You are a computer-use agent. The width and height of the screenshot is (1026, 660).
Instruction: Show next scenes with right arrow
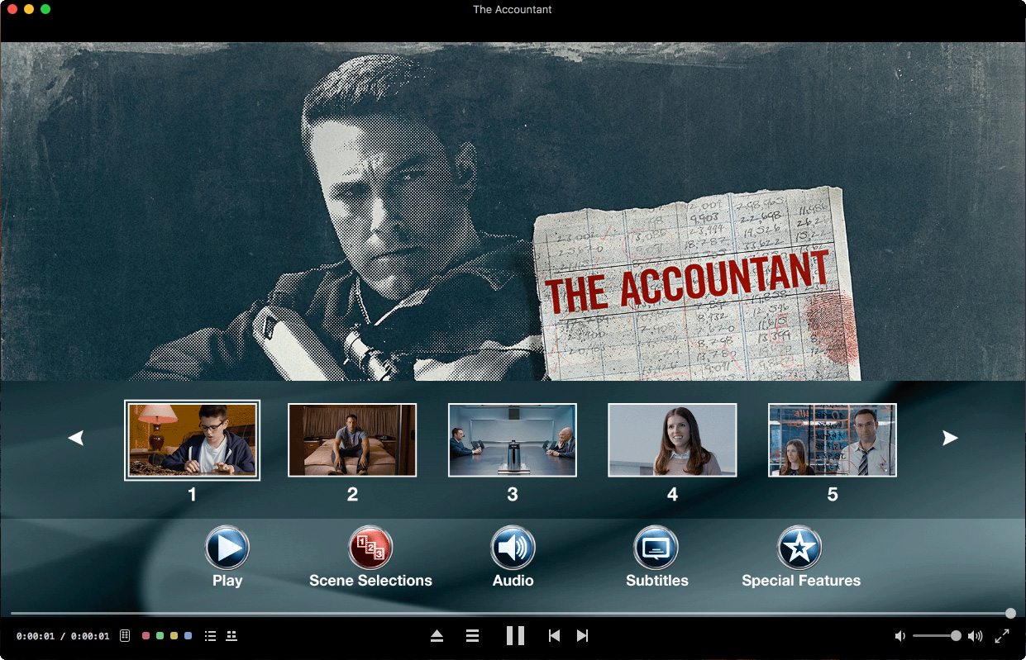[950, 438]
